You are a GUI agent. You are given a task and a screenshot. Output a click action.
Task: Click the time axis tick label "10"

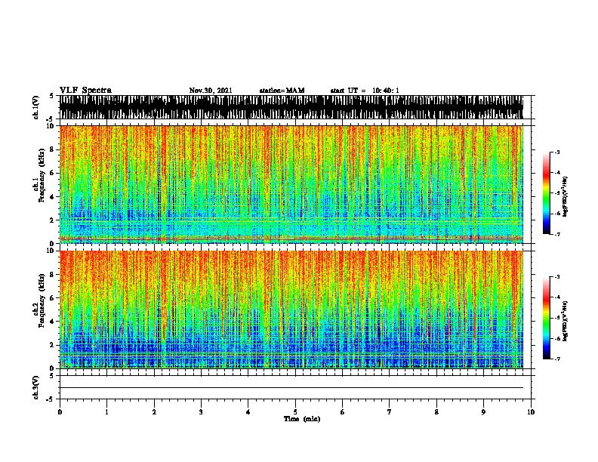tap(531, 412)
